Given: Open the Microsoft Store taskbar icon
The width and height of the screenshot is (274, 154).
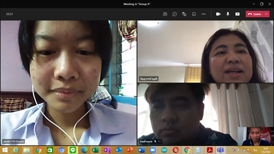Looking at the screenshot, I should tap(50, 150).
